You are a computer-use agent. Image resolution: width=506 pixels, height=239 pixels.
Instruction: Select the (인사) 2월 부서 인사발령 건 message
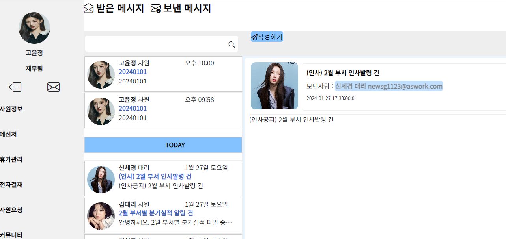pos(163,179)
